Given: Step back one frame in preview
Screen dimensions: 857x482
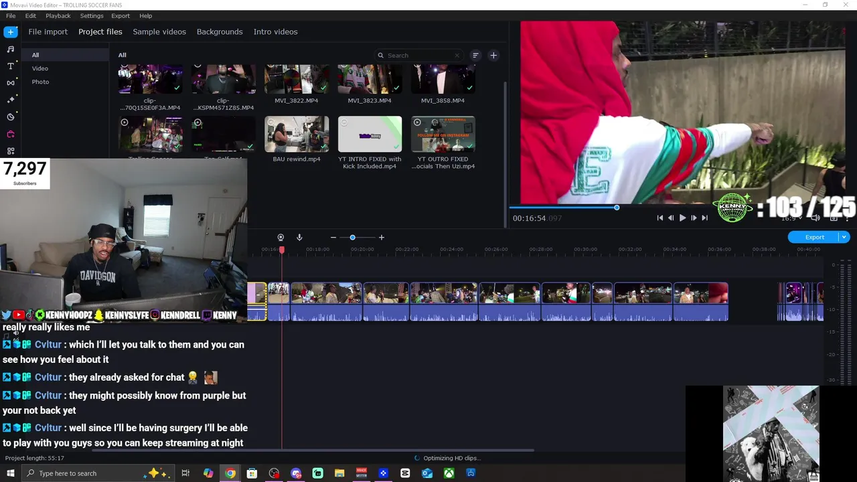Looking at the screenshot, I should 671,218.
